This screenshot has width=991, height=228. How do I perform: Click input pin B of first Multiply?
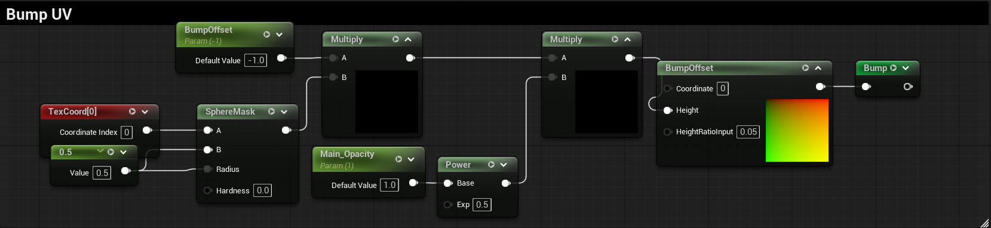333,77
